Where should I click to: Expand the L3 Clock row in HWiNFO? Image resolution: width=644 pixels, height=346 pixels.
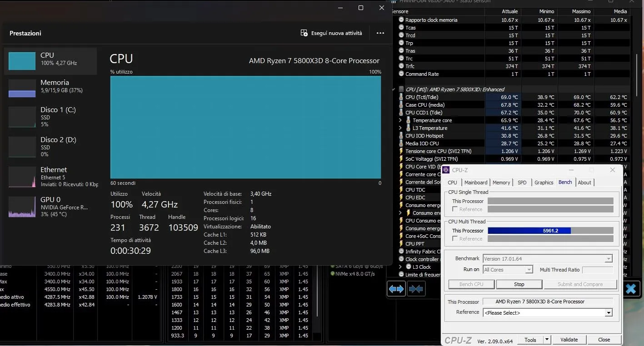400,267
